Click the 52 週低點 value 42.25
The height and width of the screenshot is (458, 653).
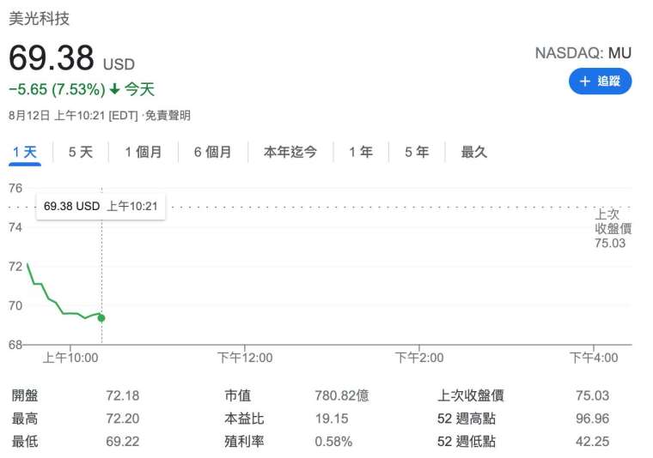[x=592, y=442]
